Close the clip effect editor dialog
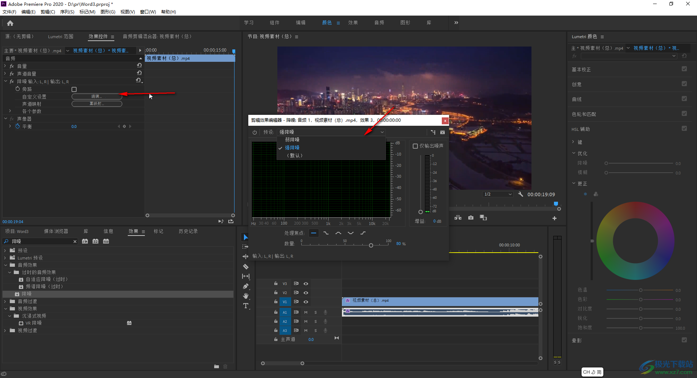The image size is (697, 378). 445,120
